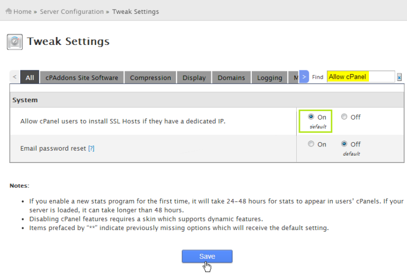Turn On SSL Hosts install option
The width and height of the screenshot is (407, 275).
pos(311,117)
